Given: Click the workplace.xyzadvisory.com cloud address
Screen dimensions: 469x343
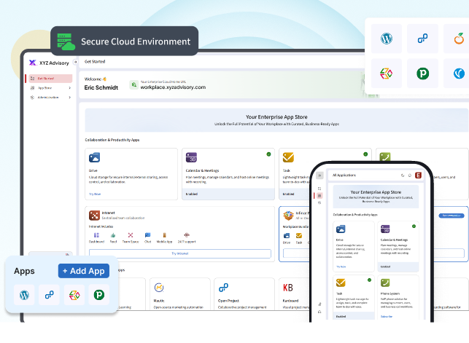Looking at the screenshot, I should (173, 87).
